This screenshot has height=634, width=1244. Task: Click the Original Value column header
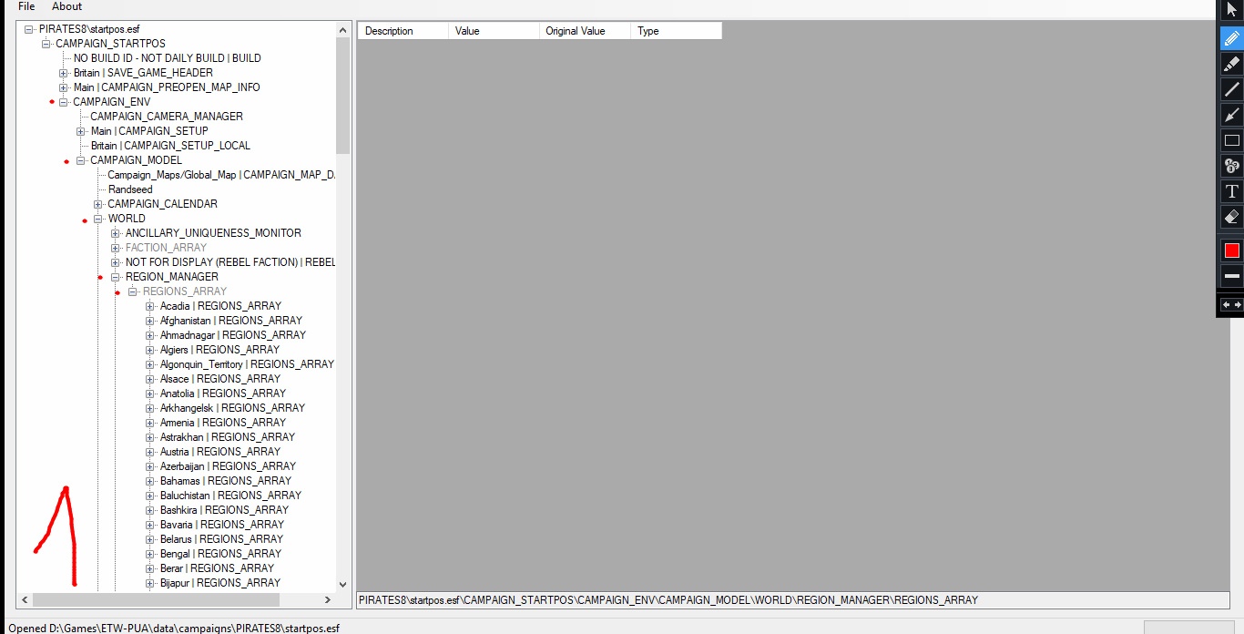[575, 31]
